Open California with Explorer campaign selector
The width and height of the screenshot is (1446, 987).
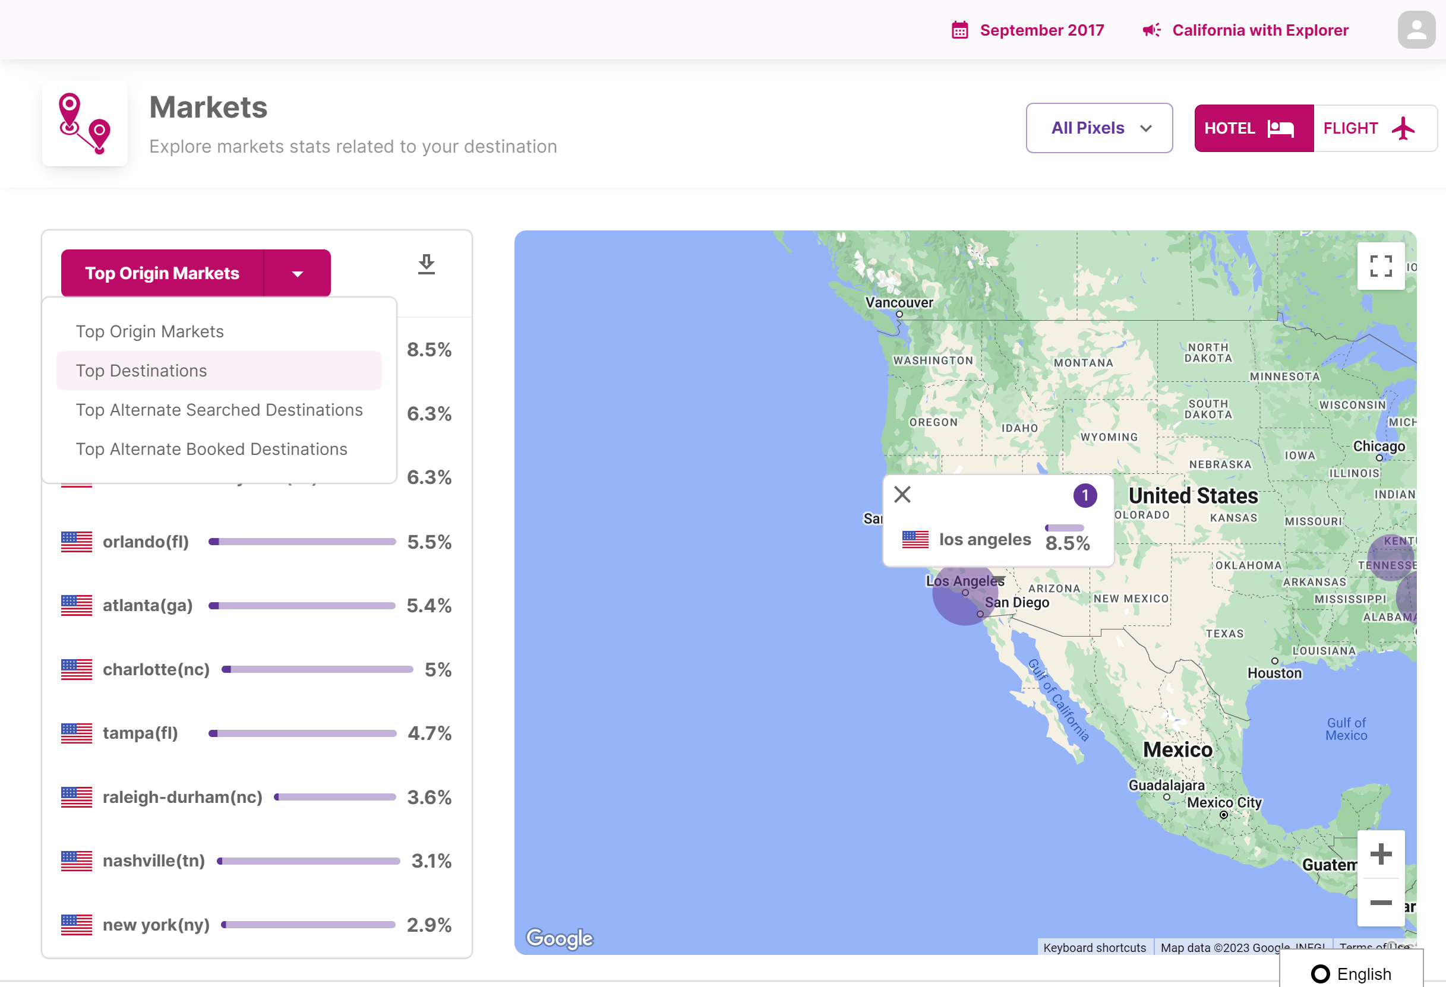point(1246,30)
